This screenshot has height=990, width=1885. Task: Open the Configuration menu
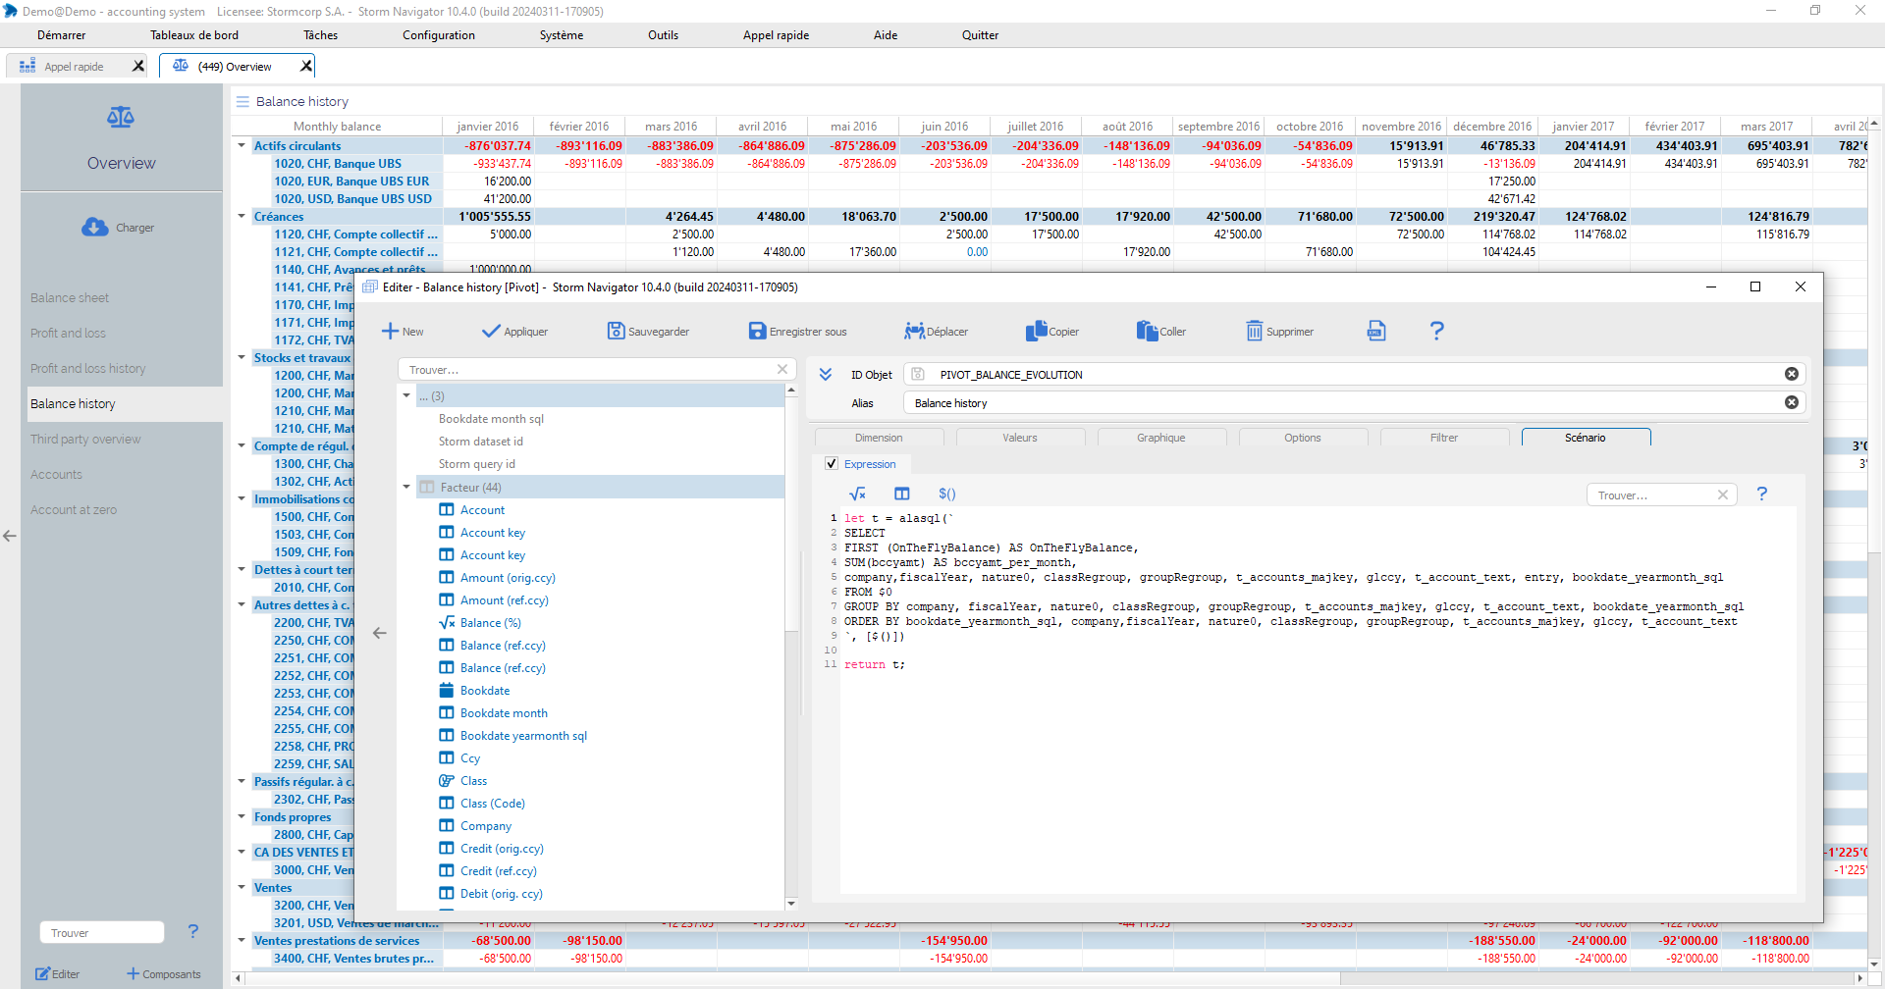439,34
